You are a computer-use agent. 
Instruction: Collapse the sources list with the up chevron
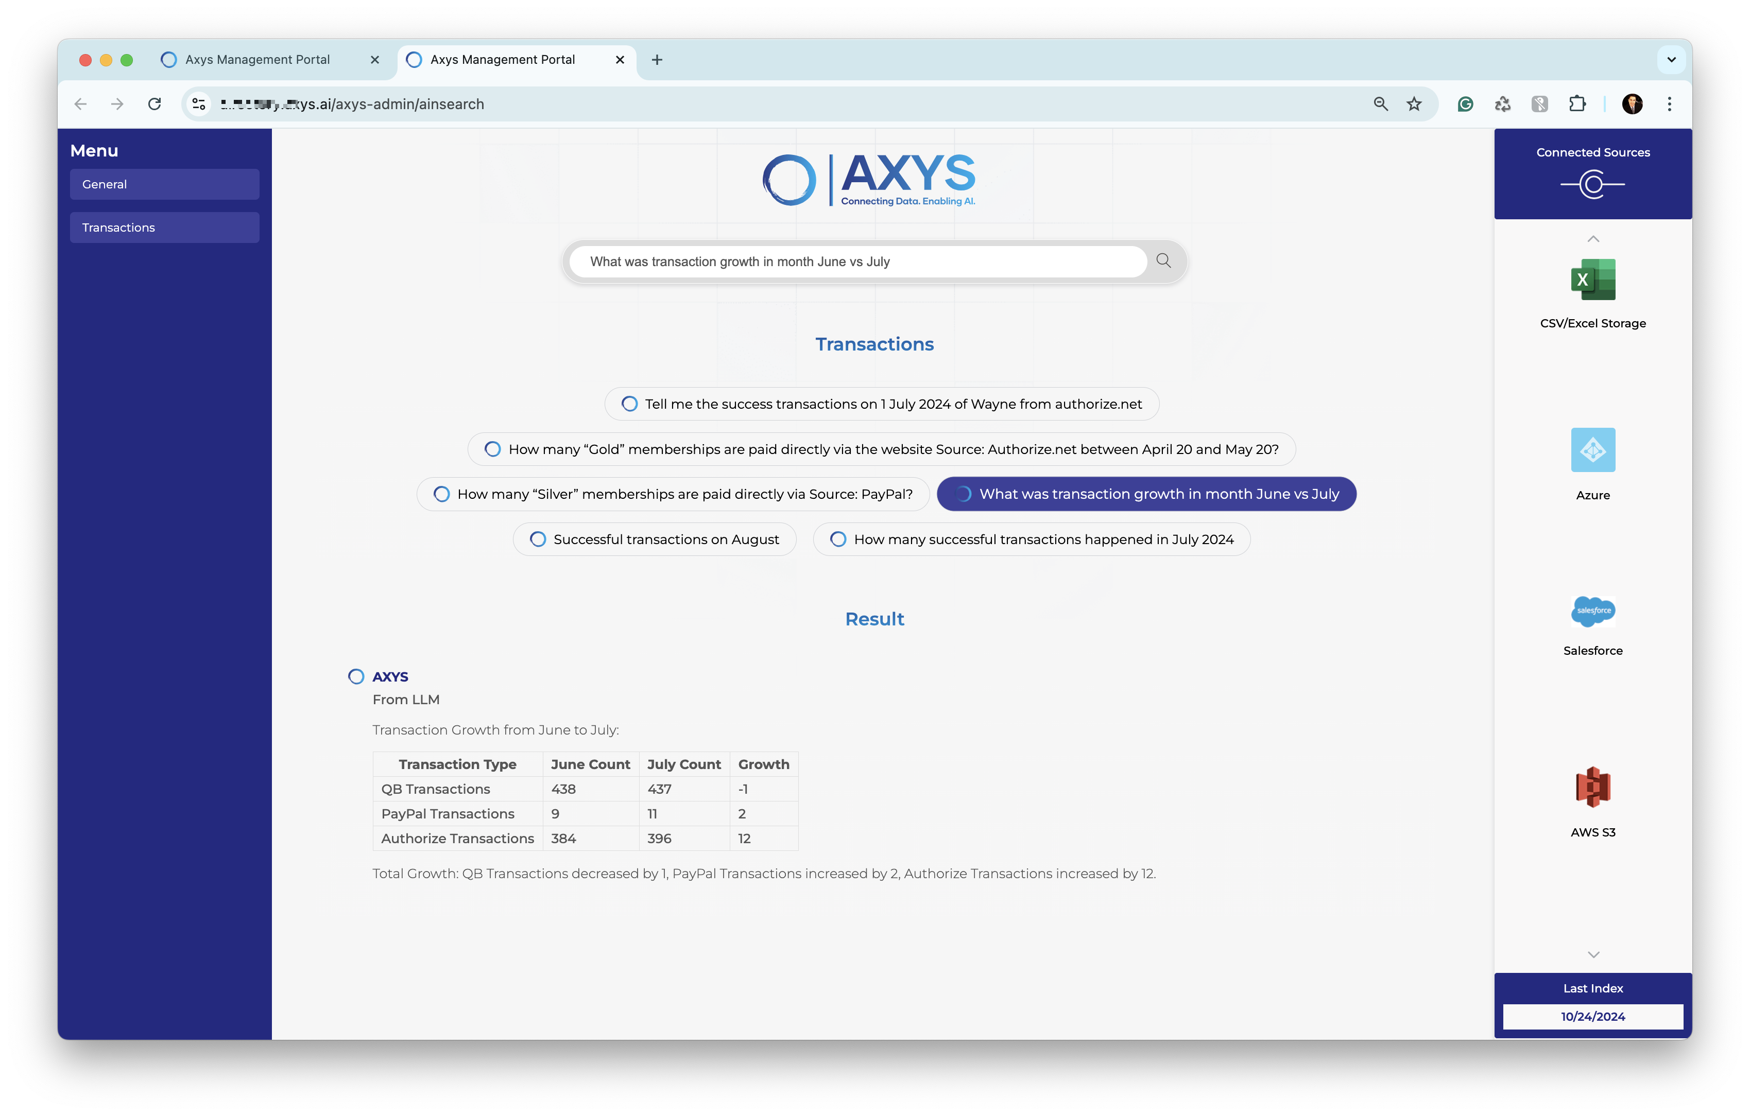tap(1592, 238)
